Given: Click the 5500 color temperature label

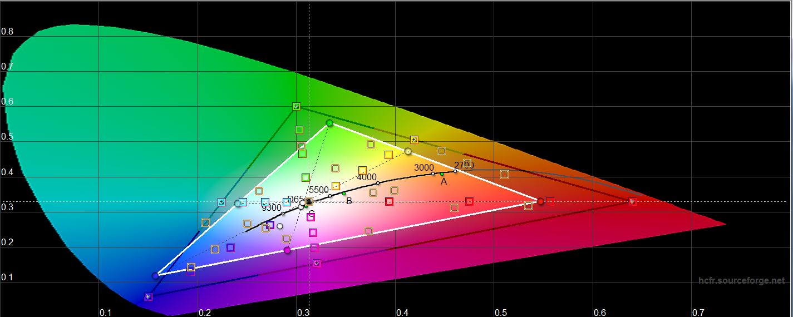Looking at the screenshot, I should [319, 190].
